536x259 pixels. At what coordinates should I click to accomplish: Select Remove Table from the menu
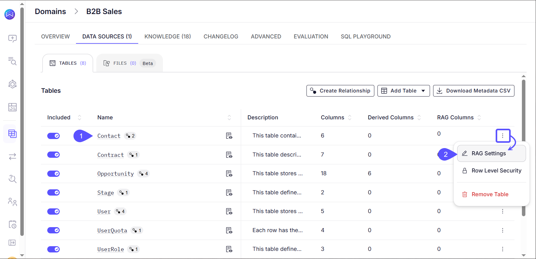tap(491, 194)
